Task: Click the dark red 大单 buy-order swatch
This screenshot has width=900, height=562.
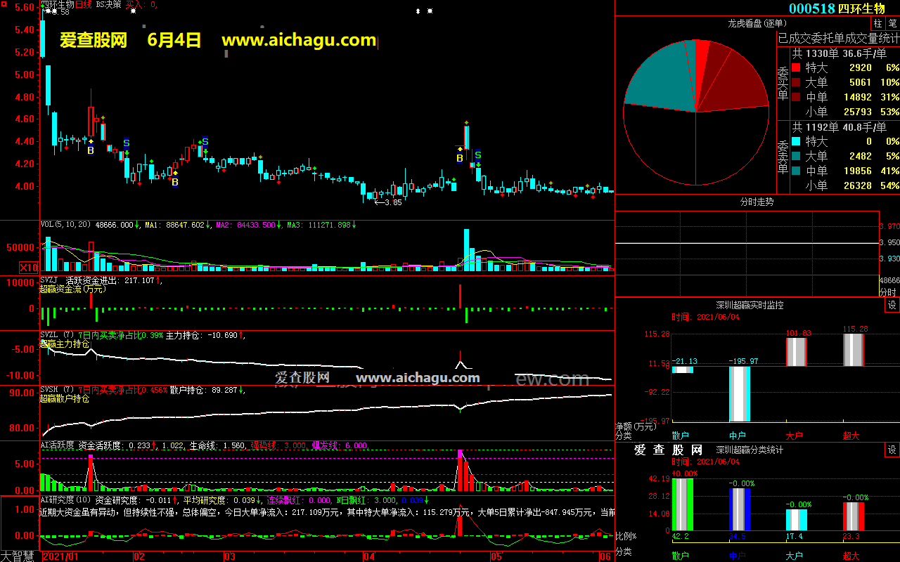Action: pos(795,83)
